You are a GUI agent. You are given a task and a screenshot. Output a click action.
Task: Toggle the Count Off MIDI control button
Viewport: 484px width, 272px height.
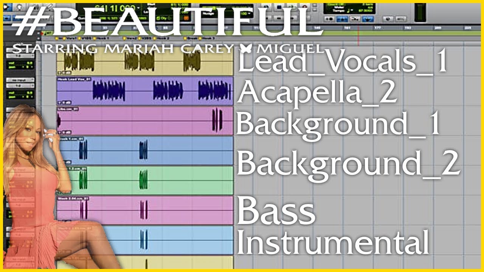click(x=355, y=19)
